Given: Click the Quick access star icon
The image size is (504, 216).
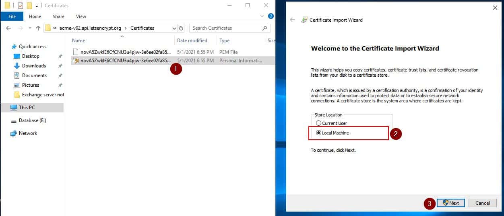Looking at the screenshot, I should 14,47.
